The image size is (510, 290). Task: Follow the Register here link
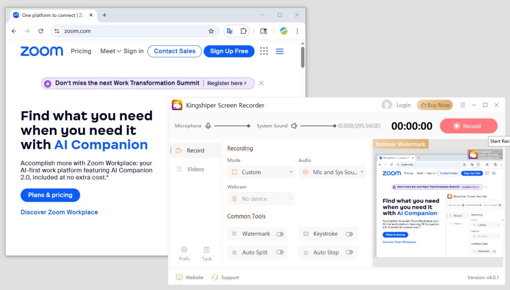click(x=227, y=83)
